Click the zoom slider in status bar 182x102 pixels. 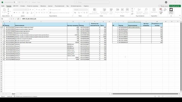pos(171,96)
